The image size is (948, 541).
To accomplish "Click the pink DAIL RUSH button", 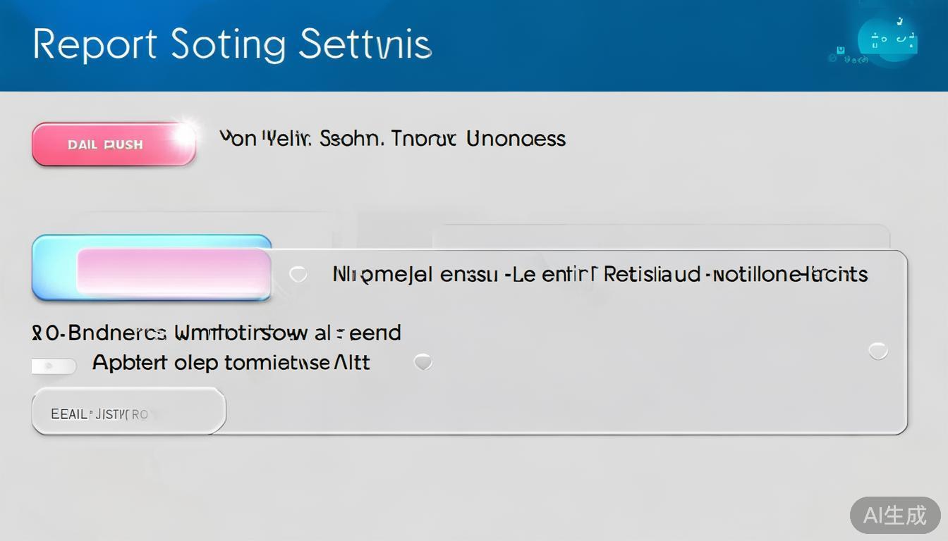I will pyautogui.click(x=113, y=144).
